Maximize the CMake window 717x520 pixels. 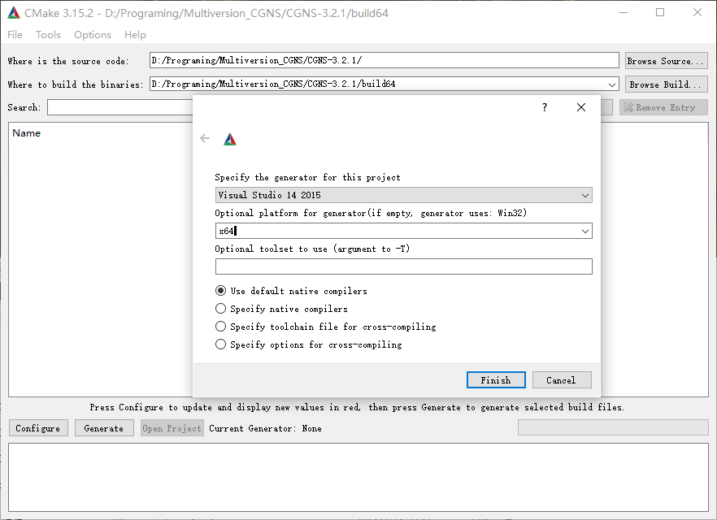click(x=660, y=12)
